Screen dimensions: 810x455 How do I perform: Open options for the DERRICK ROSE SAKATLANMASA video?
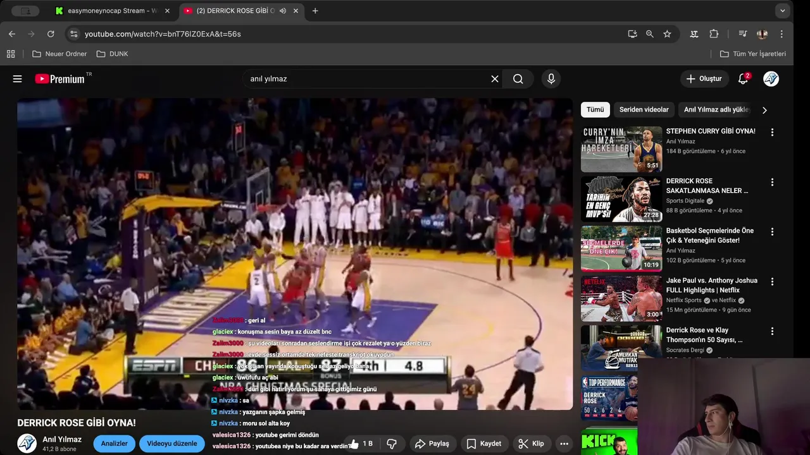[x=772, y=182]
